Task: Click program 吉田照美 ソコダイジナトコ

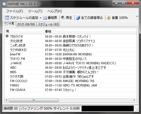Action: (x=79, y=41)
